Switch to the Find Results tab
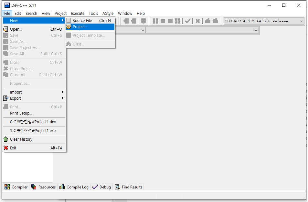 [x=128, y=187]
